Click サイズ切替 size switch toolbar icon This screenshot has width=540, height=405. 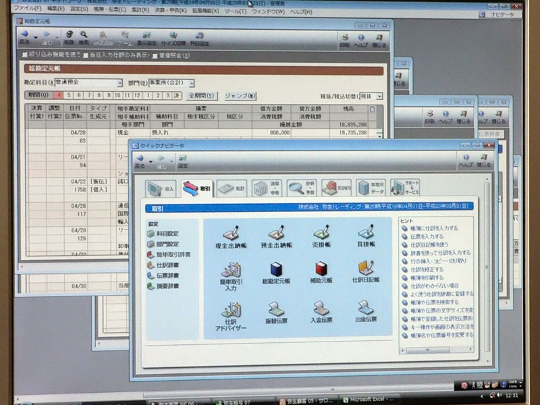(x=173, y=39)
